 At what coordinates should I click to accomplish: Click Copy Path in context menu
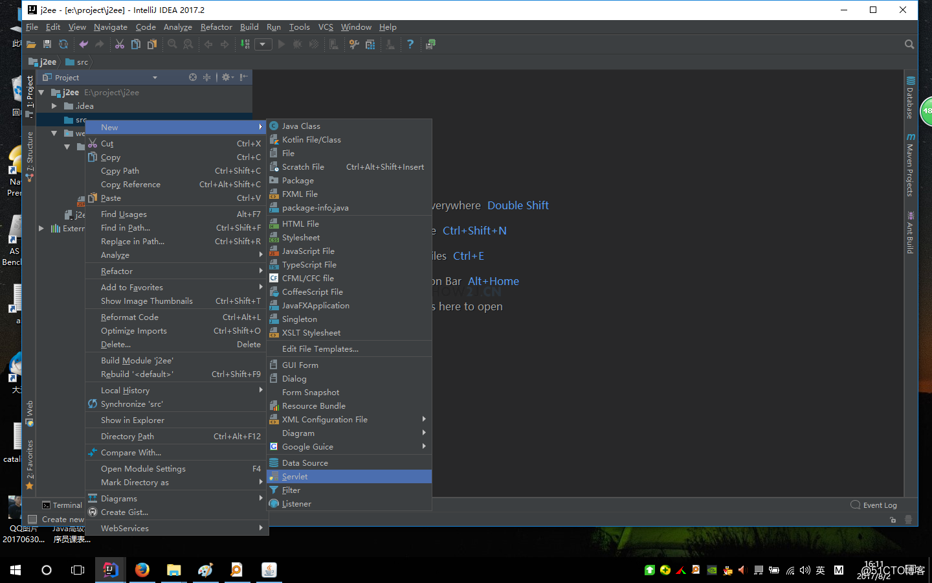pos(176,170)
